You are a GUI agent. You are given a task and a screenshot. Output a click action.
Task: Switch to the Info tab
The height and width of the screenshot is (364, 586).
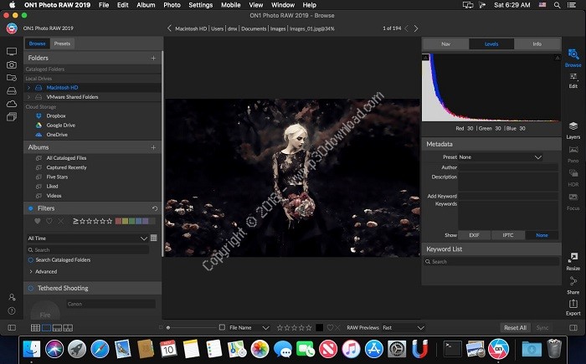(x=537, y=43)
